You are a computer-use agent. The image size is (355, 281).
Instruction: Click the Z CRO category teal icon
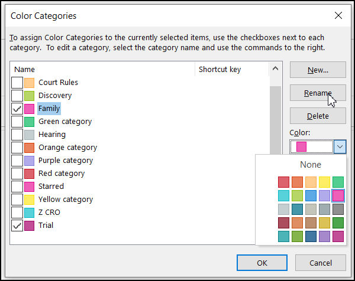tap(30, 213)
